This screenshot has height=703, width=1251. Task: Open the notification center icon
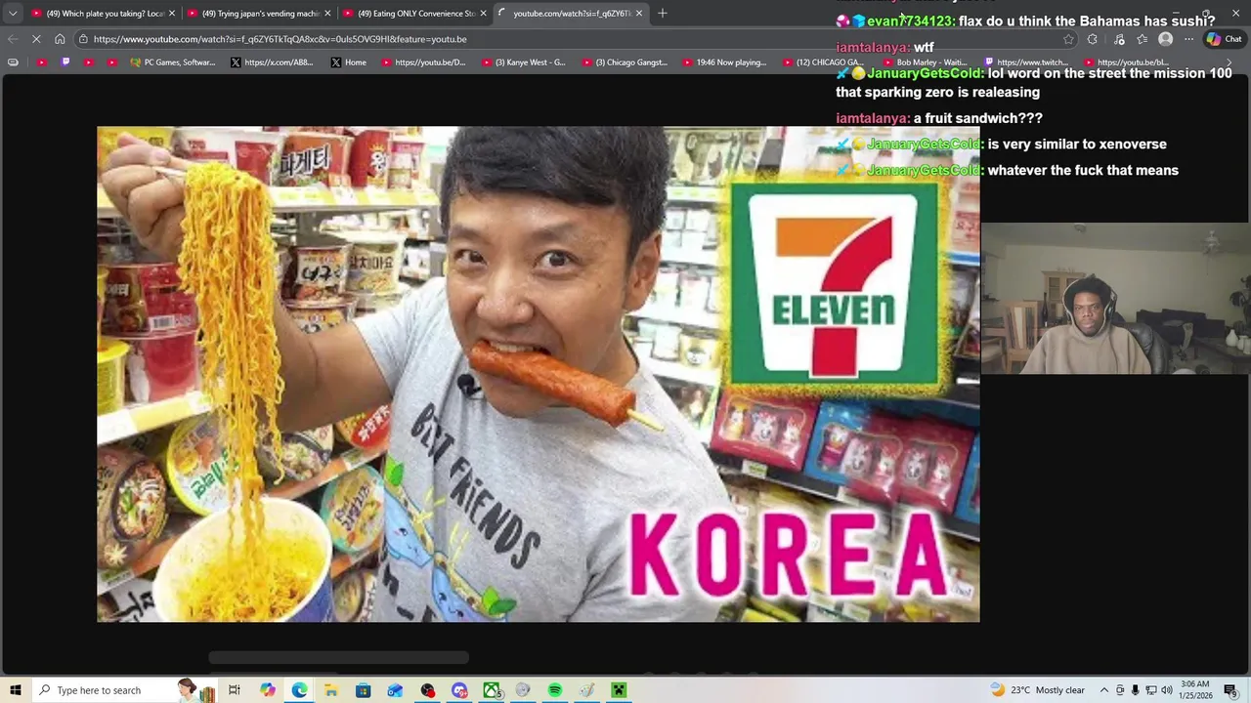point(1230,690)
